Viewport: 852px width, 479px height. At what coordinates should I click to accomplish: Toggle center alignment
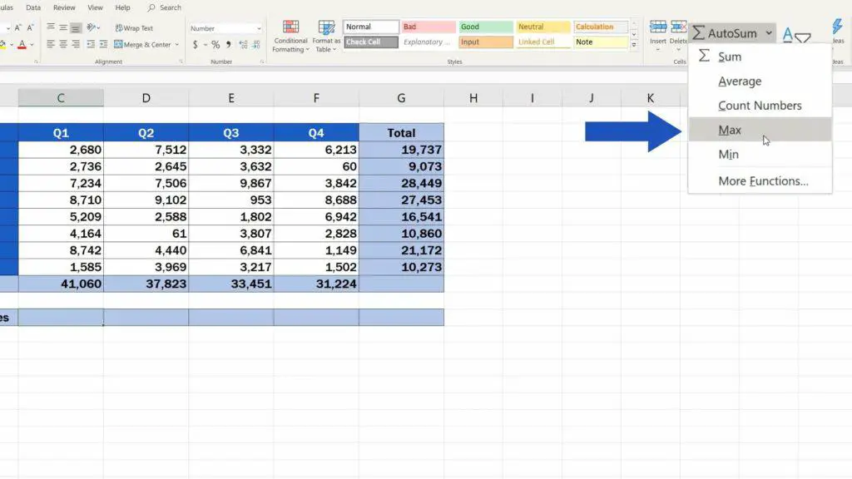[x=63, y=45]
